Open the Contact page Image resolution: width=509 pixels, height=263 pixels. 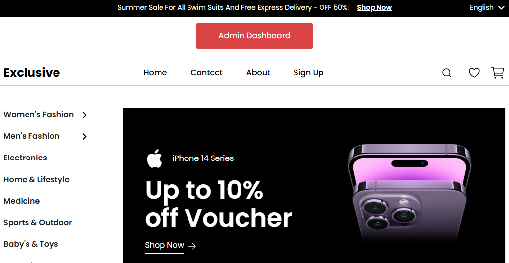[x=207, y=73]
